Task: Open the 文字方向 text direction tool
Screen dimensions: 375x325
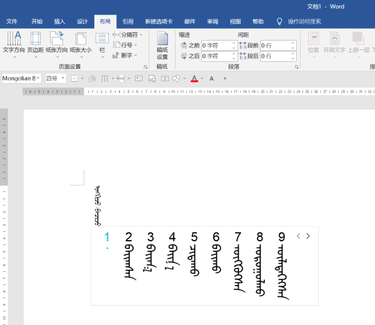Action: point(14,42)
